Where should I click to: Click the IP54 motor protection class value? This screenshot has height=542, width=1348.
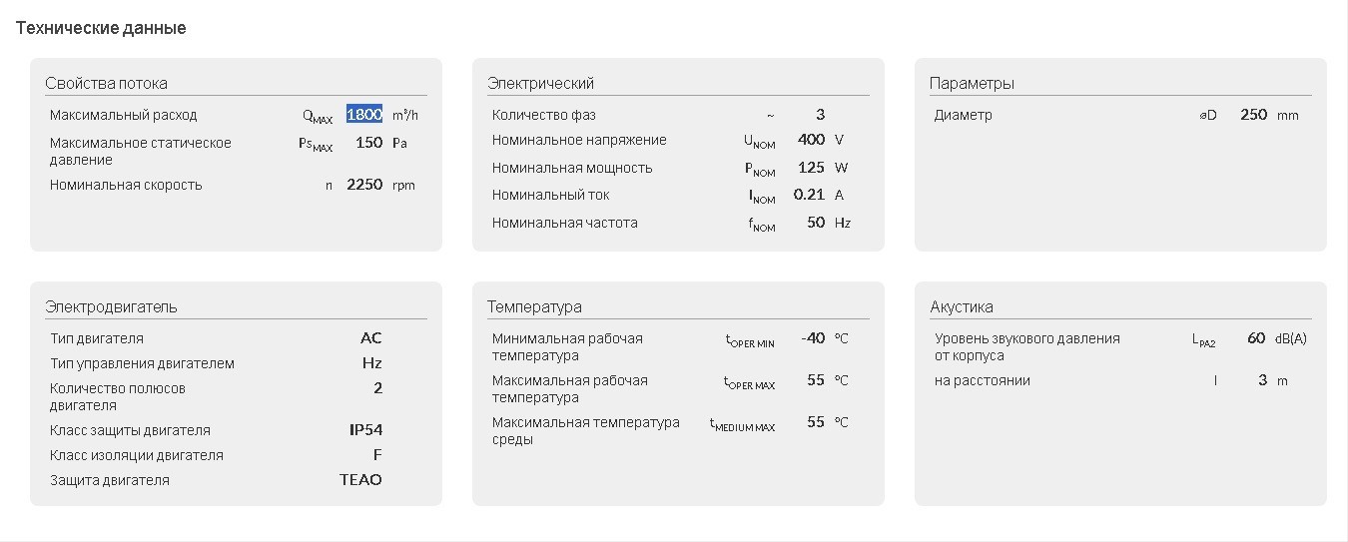point(365,430)
